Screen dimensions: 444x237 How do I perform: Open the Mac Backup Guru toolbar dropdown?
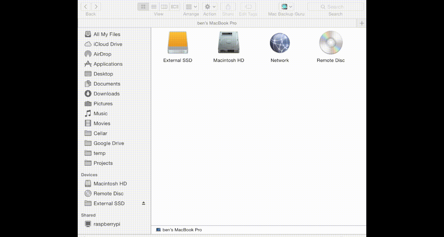pyautogui.click(x=286, y=7)
